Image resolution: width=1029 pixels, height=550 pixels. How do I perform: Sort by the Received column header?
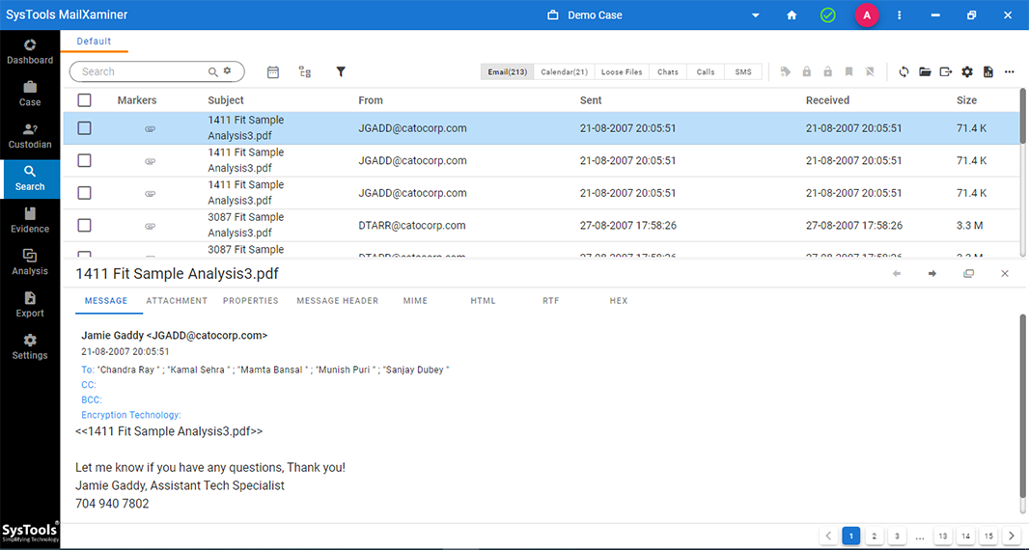pos(827,100)
